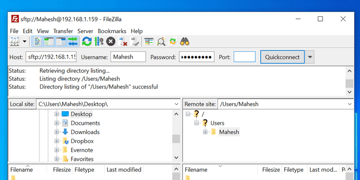360x180 pixels.
Task: Sort local files by Filesize column
Action: coord(60,170)
